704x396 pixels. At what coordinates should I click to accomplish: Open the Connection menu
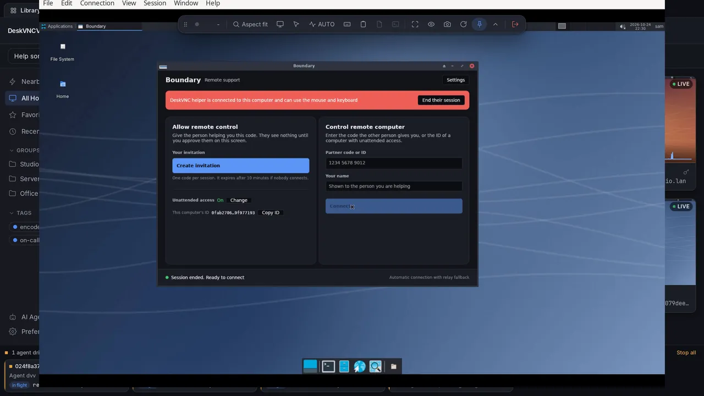click(x=97, y=3)
